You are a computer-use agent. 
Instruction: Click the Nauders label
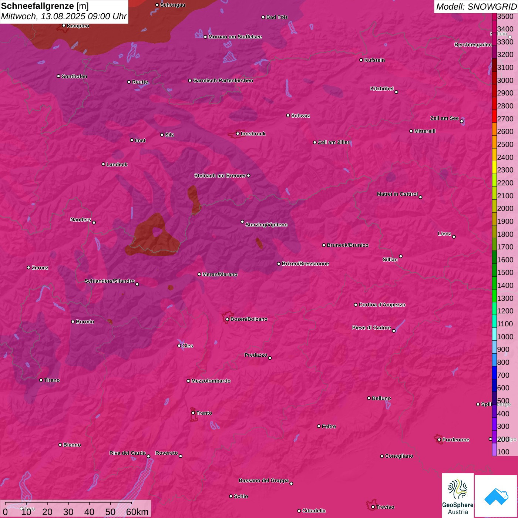point(81,219)
